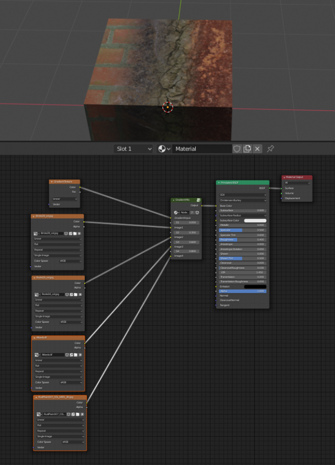The width and height of the screenshot is (335, 465).
Task: Click the S3 0.600 value field
Action: click(186, 242)
